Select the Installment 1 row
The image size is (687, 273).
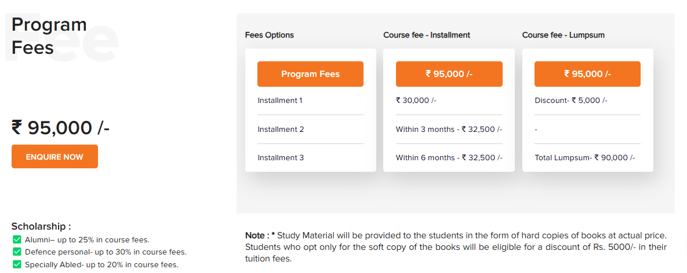[280, 101]
